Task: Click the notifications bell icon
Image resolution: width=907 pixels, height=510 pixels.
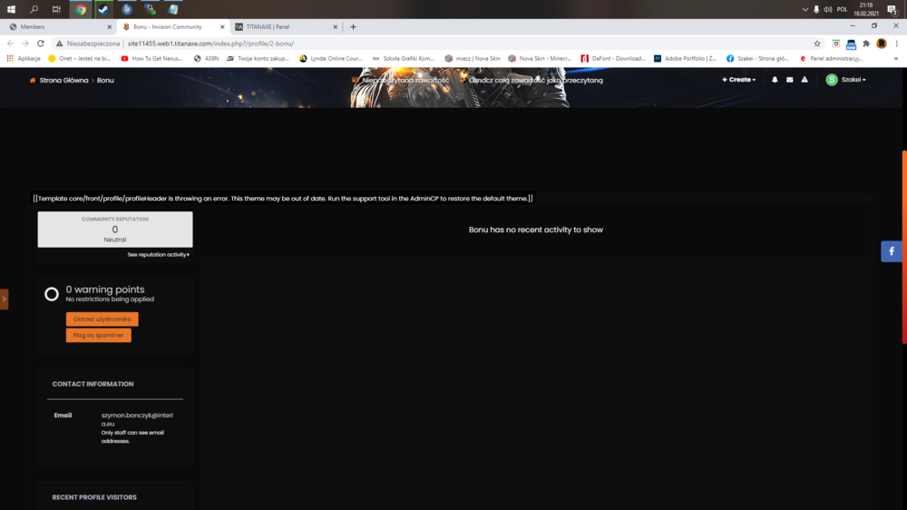Action: click(x=775, y=80)
